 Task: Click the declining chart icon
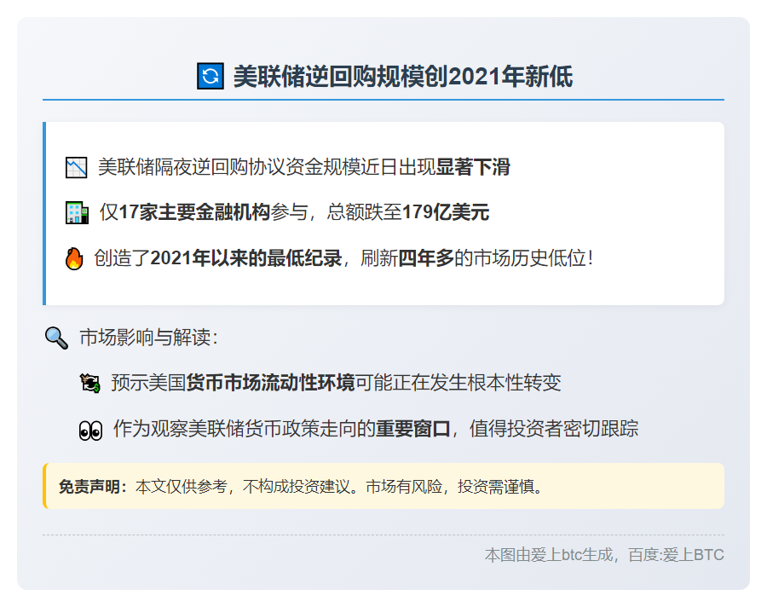click(x=77, y=167)
